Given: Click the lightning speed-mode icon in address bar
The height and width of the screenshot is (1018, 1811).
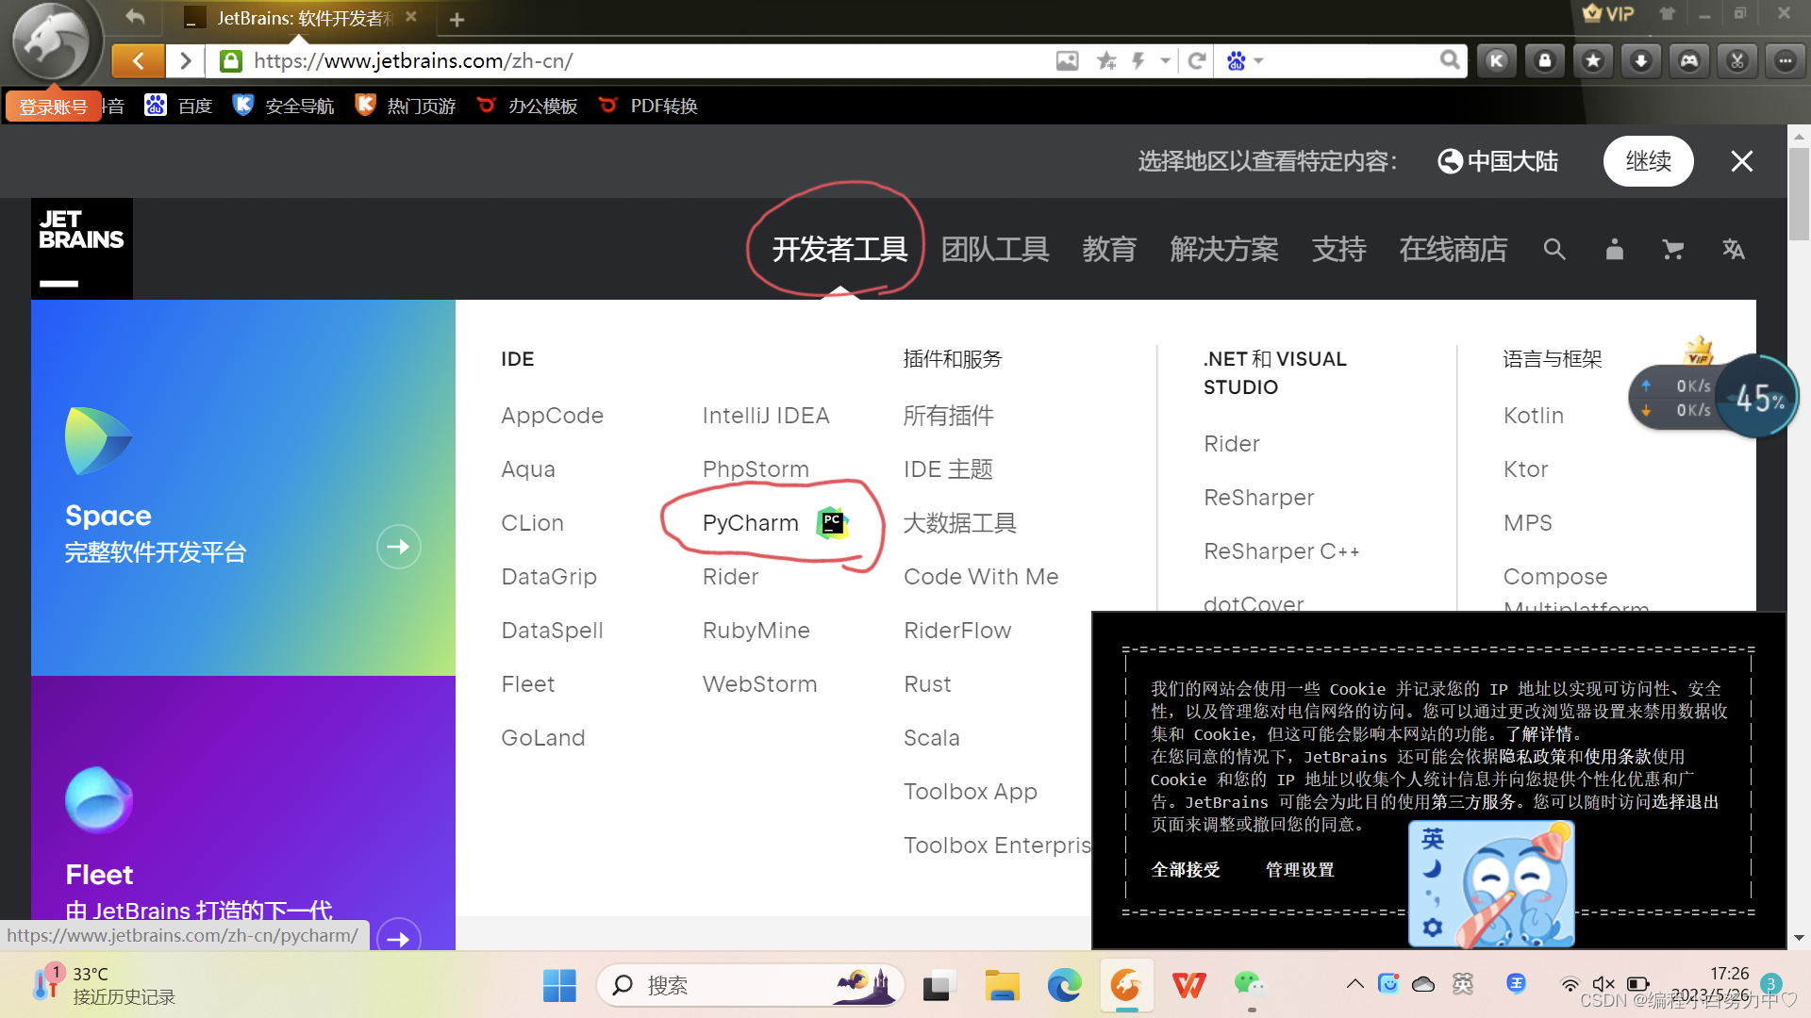Looking at the screenshot, I should click(1138, 61).
